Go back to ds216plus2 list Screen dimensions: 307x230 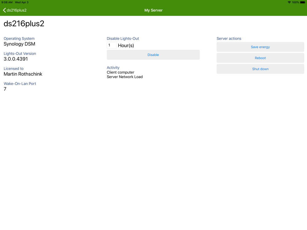point(15,10)
